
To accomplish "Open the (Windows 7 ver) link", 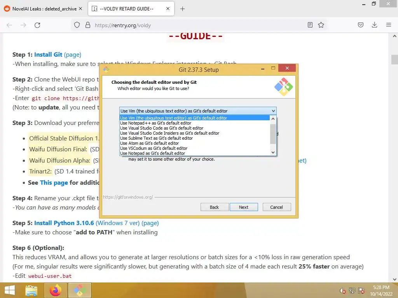I will 117,223.
